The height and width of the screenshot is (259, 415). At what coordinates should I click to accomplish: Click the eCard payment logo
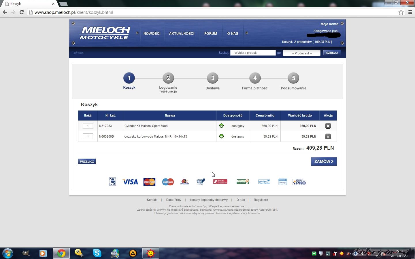coord(112,182)
